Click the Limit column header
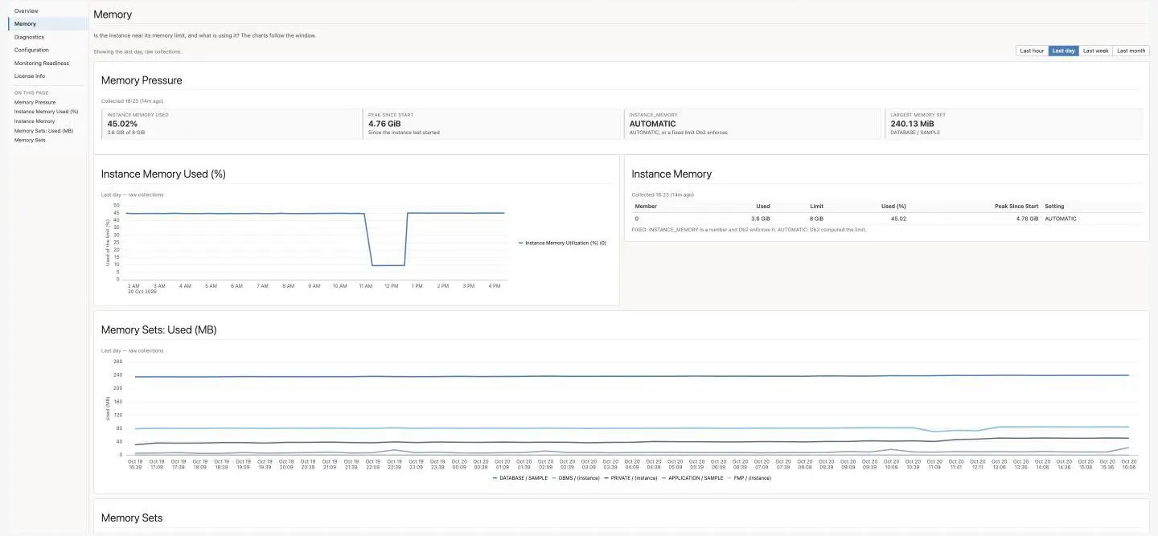 pos(816,207)
